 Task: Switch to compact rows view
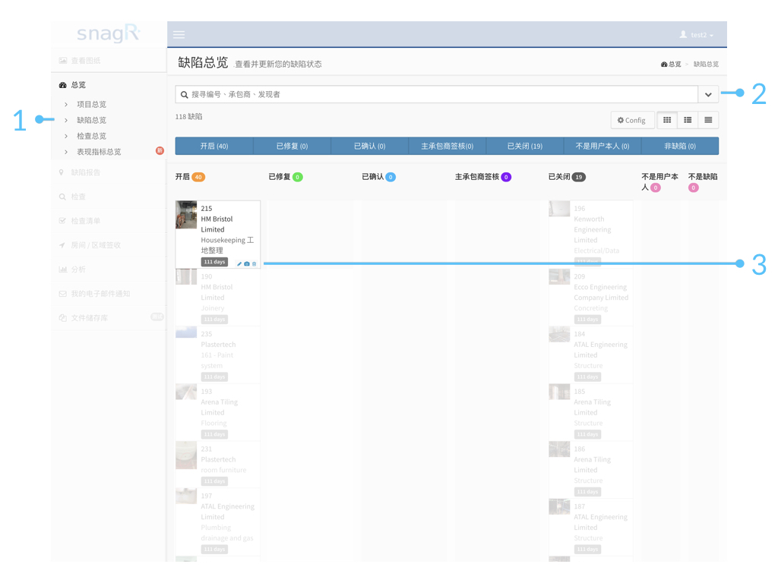coord(708,120)
